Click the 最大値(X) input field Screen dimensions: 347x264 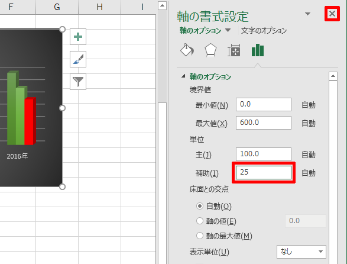264,123
